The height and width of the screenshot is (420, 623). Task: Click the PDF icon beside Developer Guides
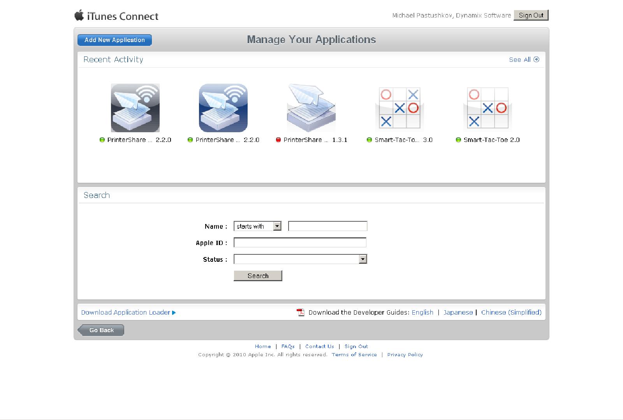(x=301, y=312)
